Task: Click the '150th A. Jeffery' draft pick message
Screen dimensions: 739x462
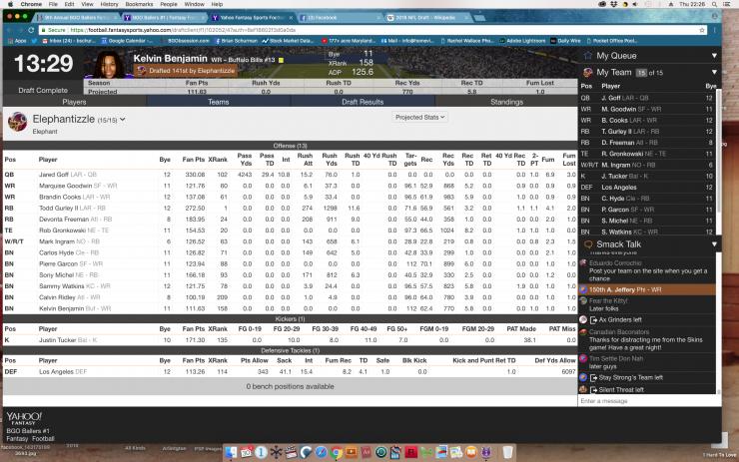Action: tap(647, 289)
